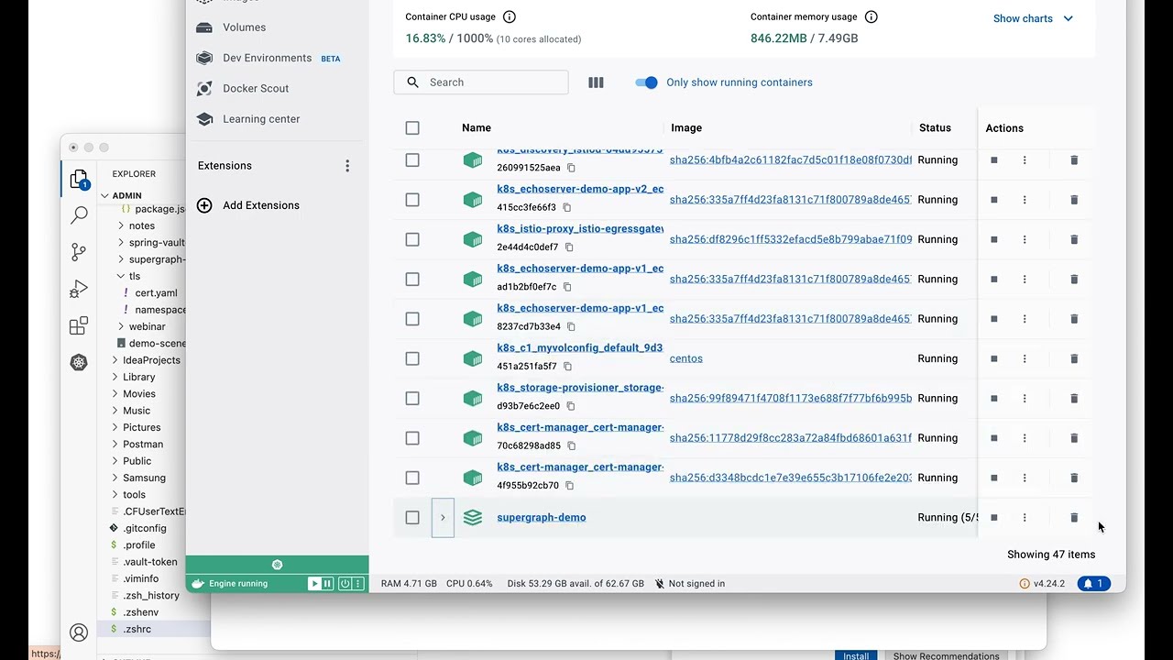Click the container Search field
The image size is (1173, 660).
(x=481, y=82)
